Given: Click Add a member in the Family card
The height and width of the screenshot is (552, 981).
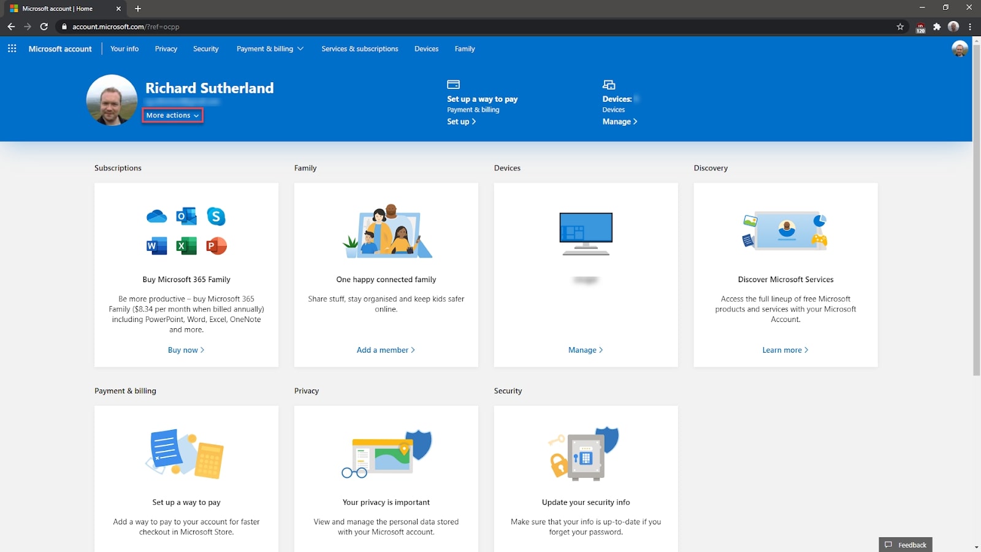Looking at the screenshot, I should click(x=386, y=350).
